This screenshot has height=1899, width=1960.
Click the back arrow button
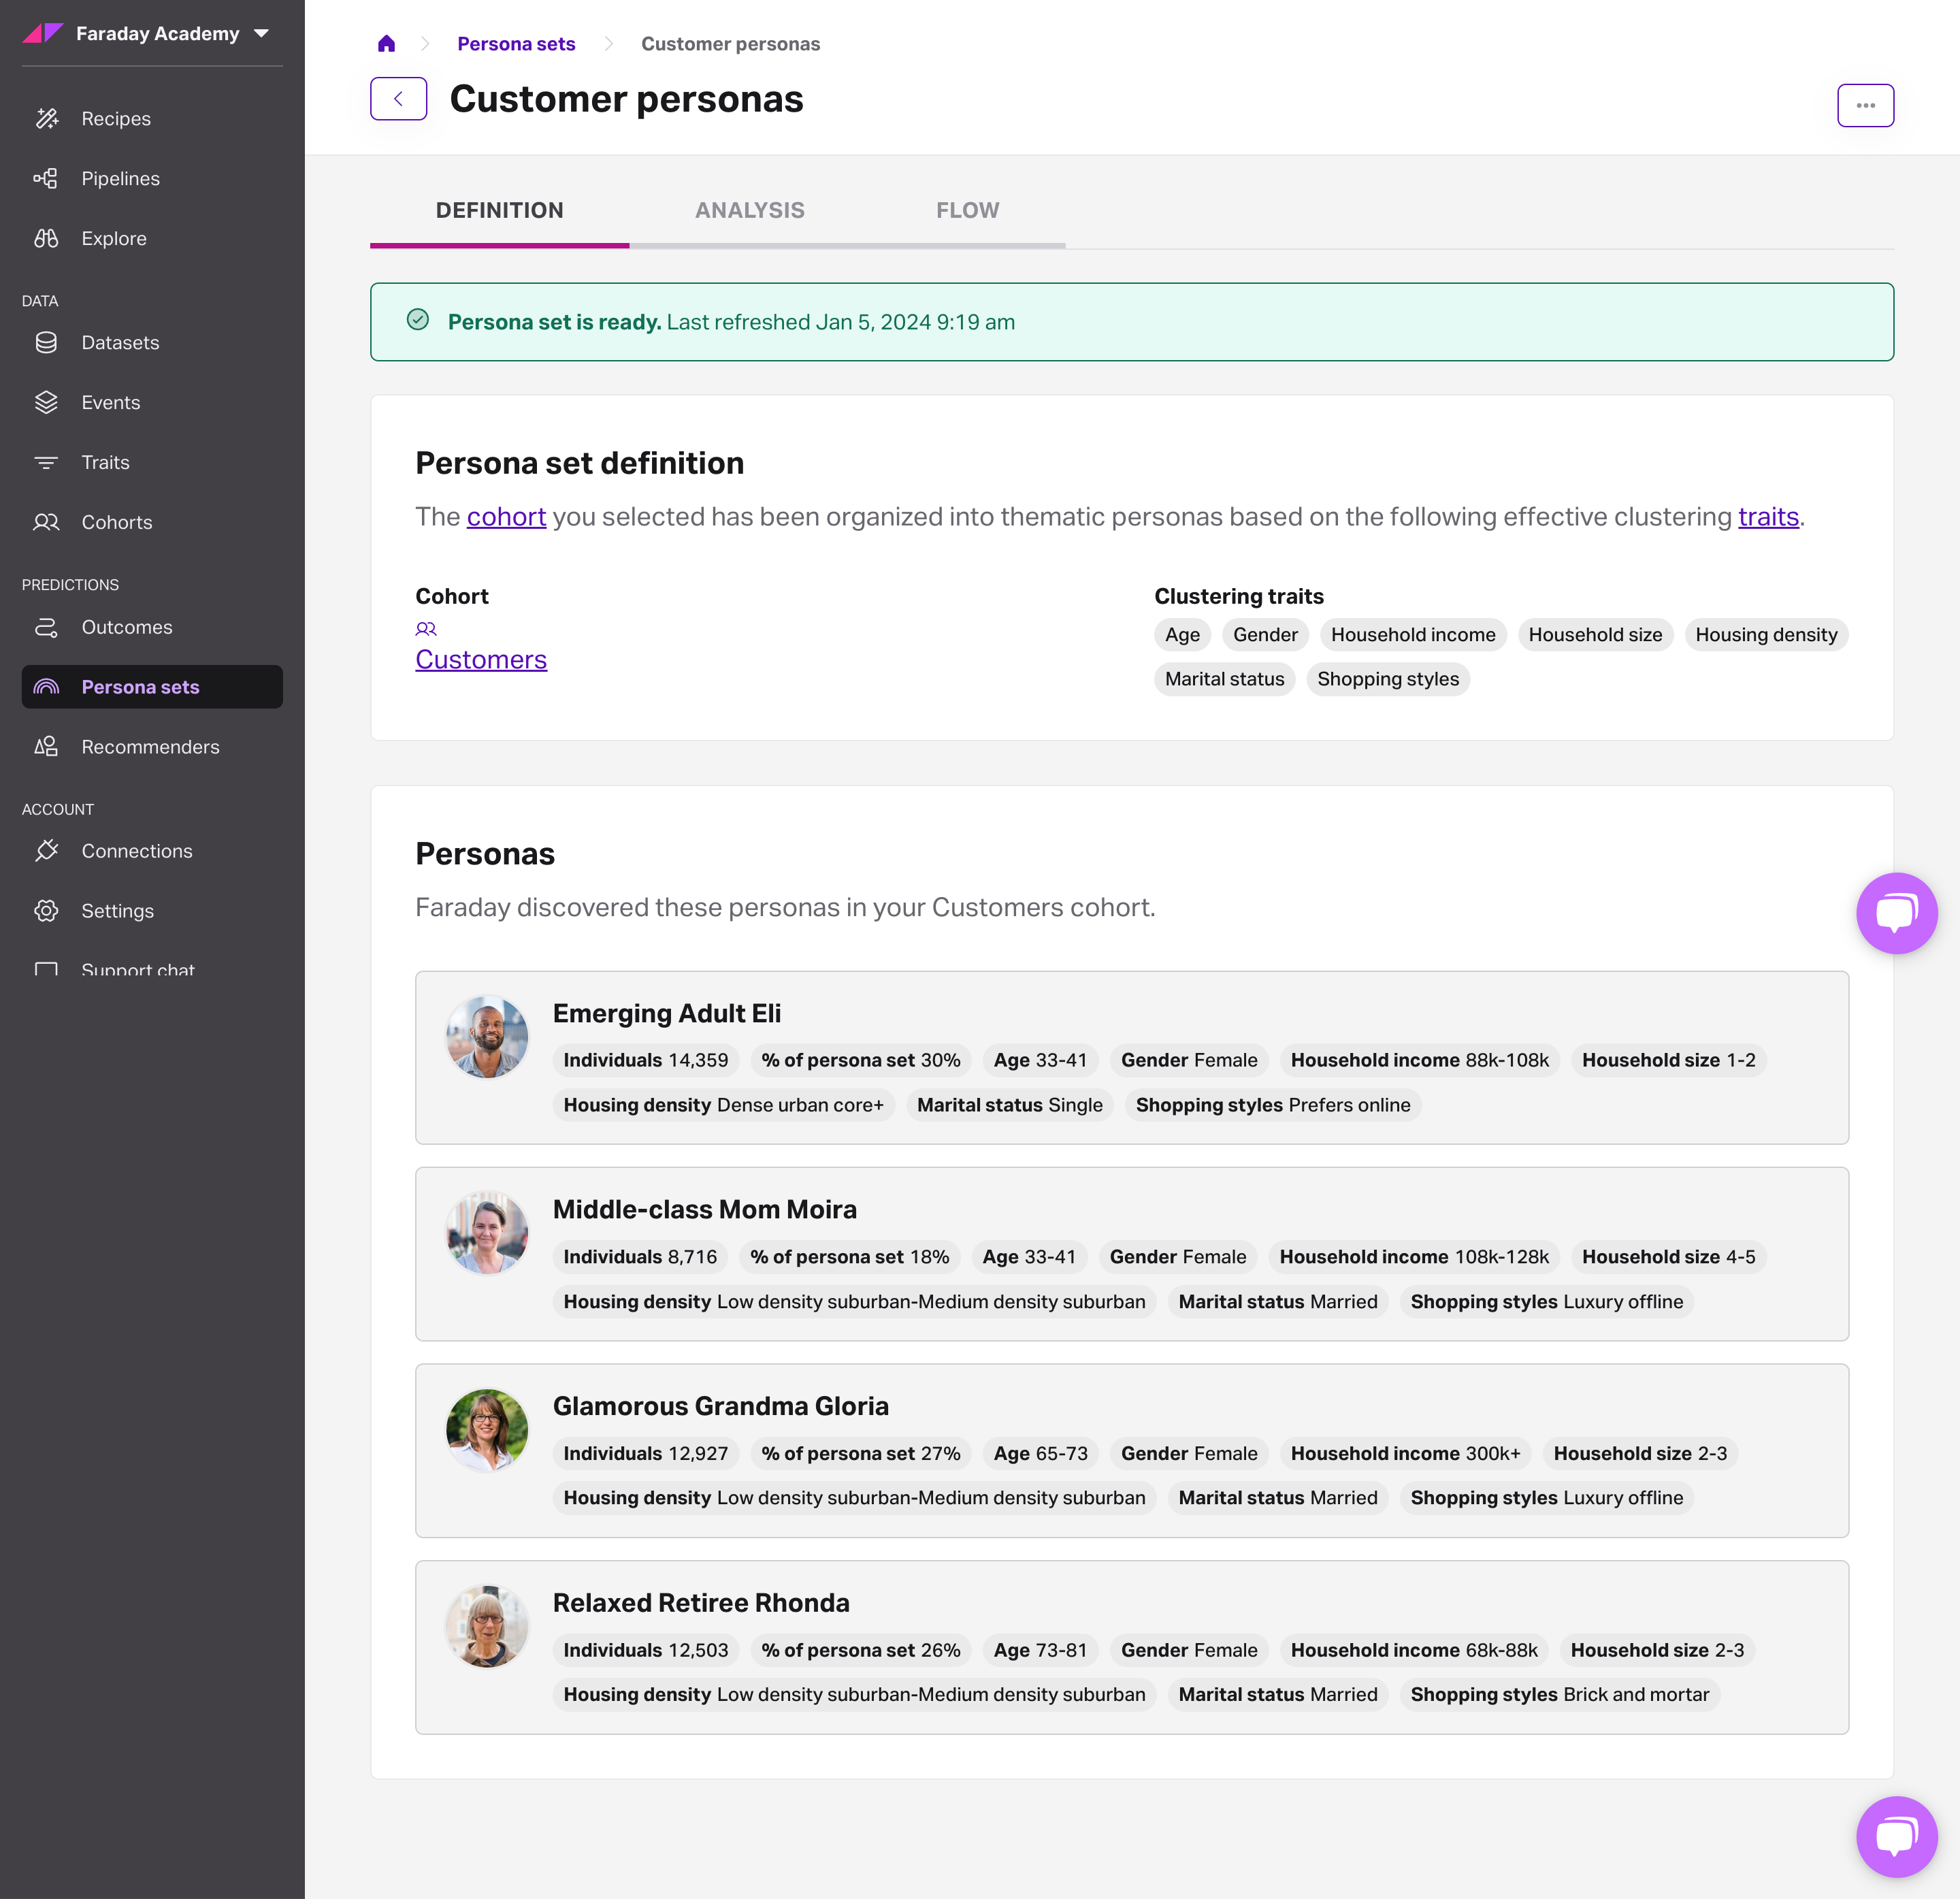[x=398, y=99]
